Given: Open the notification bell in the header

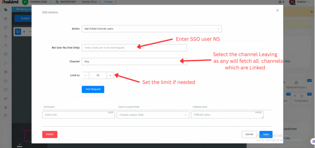Looking at the screenshot, I should click(x=280, y=2).
